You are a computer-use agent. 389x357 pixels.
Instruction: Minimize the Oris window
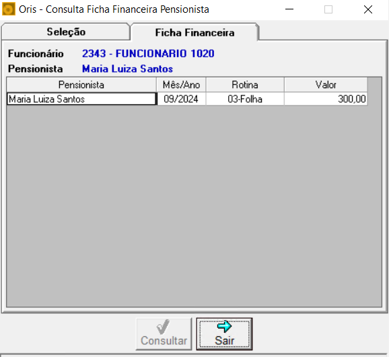click(x=289, y=9)
